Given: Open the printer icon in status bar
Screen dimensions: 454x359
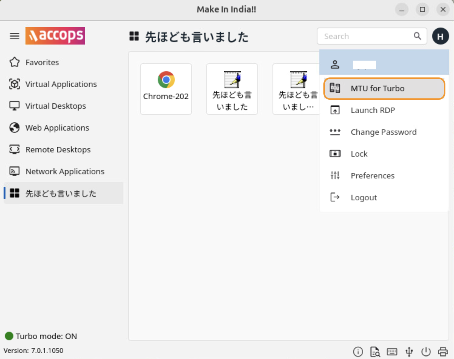Looking at the screenshot, I should (443, 351).
